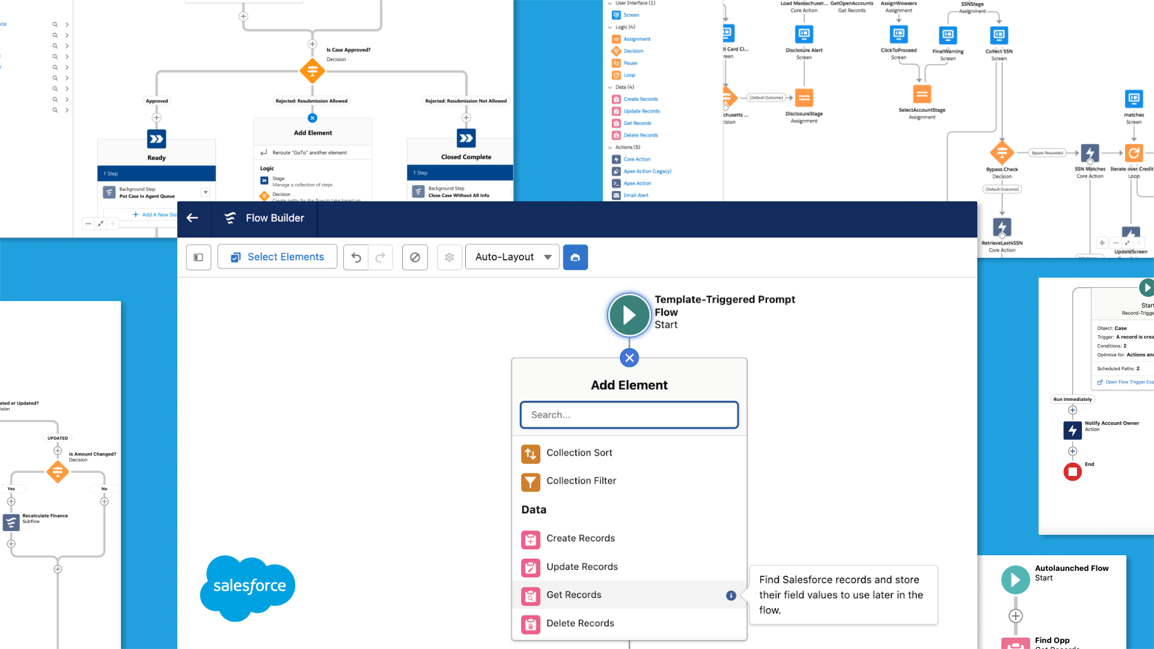Viewport: 1154px width, 649px height.
Task: Click FinalWarning screen node
Action: (x=948, y=35)
